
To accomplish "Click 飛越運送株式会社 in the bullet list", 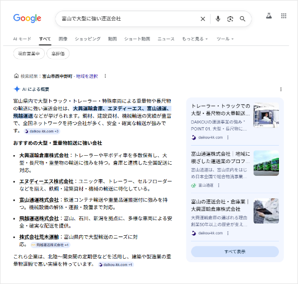I will tap(39, 218).
